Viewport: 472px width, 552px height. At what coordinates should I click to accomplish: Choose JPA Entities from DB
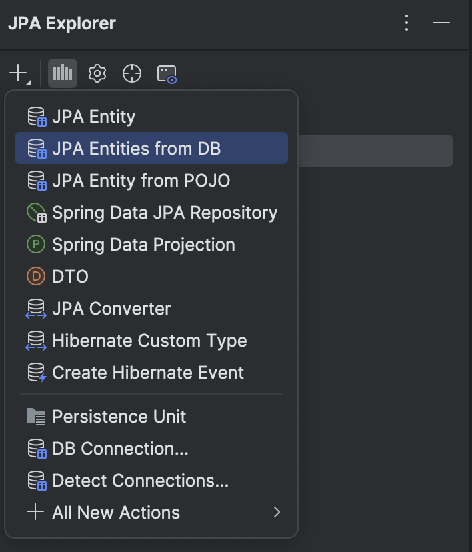pyautogui.click(x=151, y=148)
